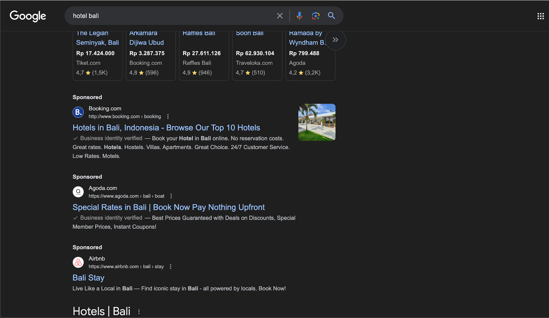Click the Airbnb favicon
Image resolution: width=549 pixels, height=318 pixels.
pos(78,262)
